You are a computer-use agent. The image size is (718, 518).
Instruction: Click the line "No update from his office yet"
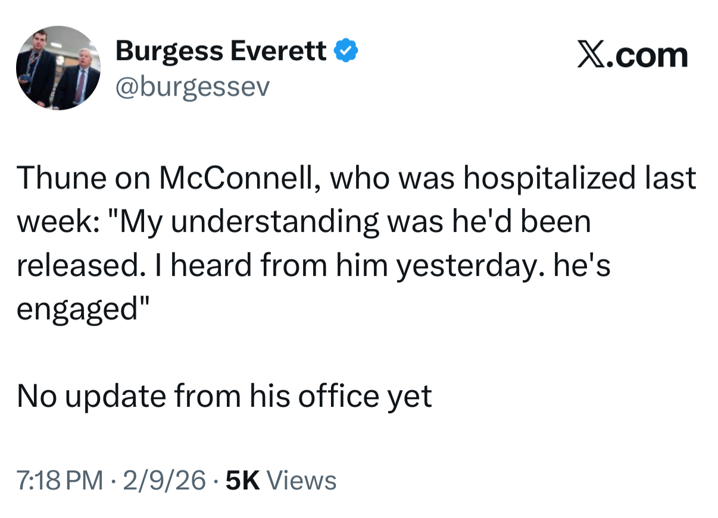click(224, 396)
